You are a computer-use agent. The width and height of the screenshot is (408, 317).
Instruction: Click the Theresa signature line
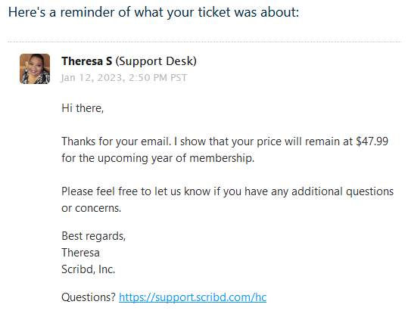(x=80, y=253)
